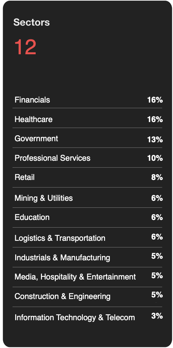Click the 8% value beside Retail
Viewport: 173px width, 348px height.
pyautogui.click(x=157, y=178)
